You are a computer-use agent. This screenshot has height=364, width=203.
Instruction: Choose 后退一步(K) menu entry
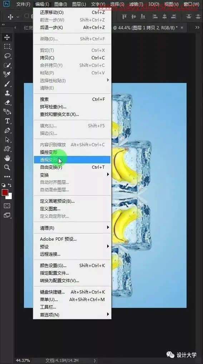tap(72, 28)
